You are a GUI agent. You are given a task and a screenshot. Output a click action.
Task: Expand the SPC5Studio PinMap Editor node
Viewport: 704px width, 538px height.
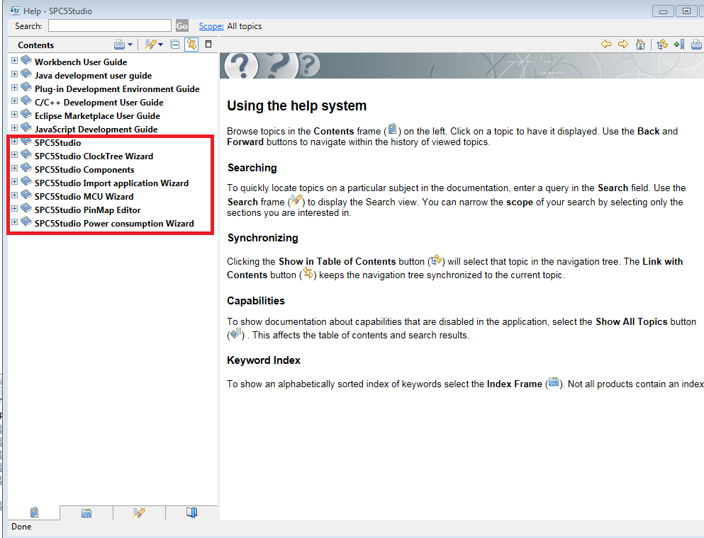(x=14, y=208)
